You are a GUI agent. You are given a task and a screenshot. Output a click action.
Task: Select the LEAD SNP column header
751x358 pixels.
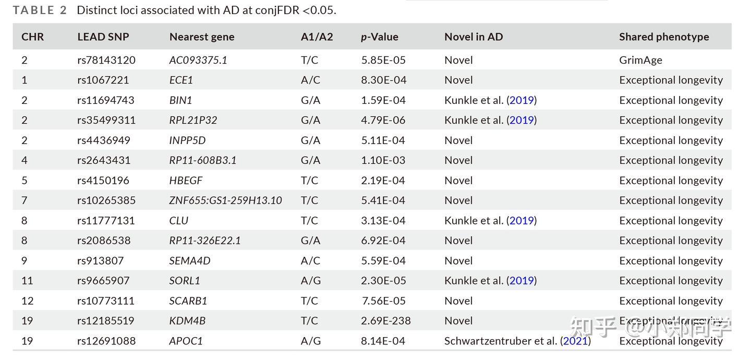(x=103, y=37)
